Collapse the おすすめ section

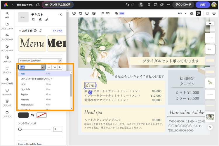click(20, 31)
